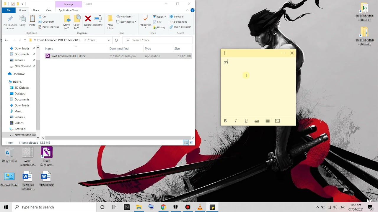Select TRAININGS Word document on desktop
The image size is (378, 212).
pos(46,179)
